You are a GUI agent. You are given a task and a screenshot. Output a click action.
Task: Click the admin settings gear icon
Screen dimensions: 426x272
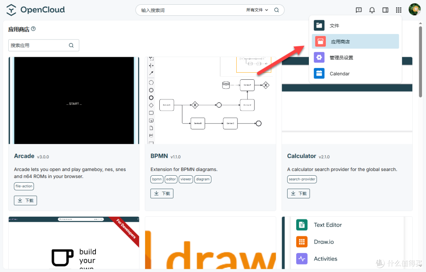[319, 57]
